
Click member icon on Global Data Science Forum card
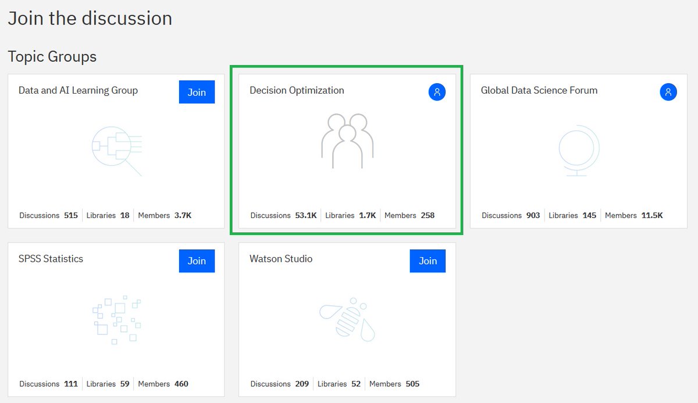[668, 92]
